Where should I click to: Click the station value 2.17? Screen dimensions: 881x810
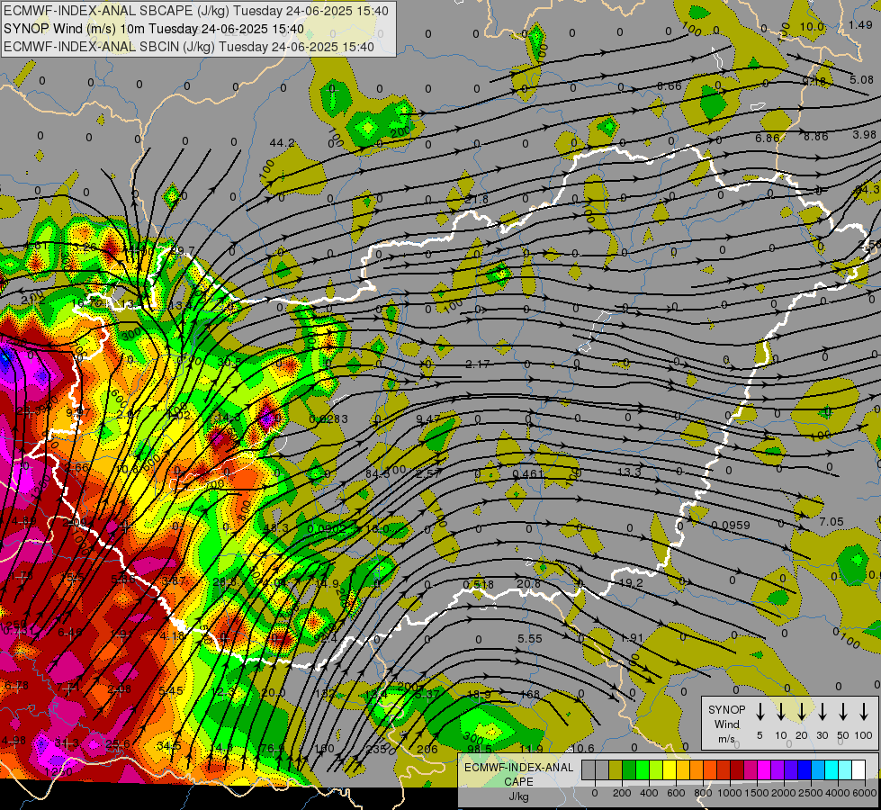coord(478,364)
